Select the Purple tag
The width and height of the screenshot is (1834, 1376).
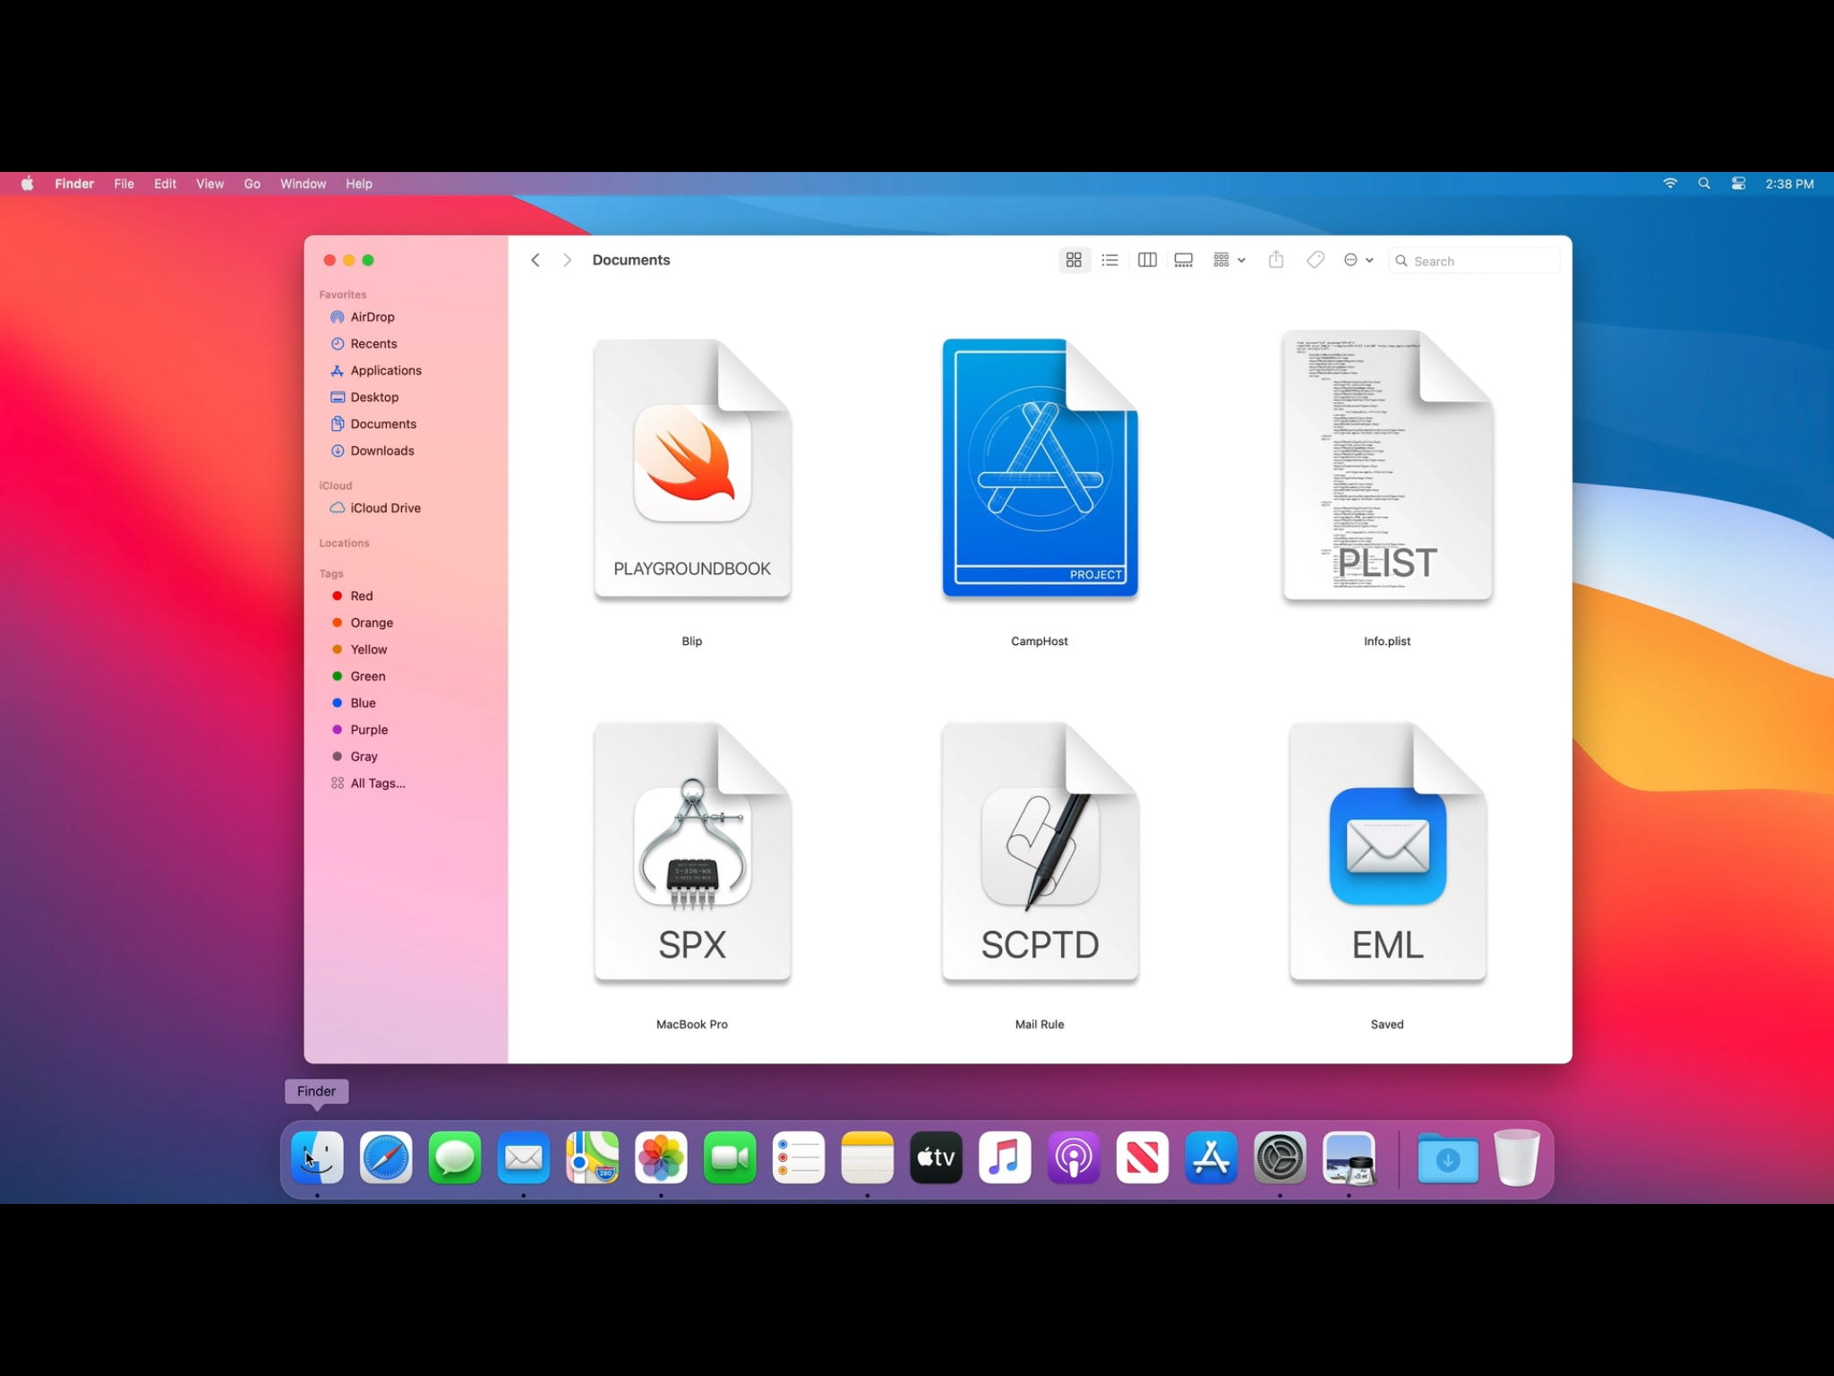tap(359, 730)
